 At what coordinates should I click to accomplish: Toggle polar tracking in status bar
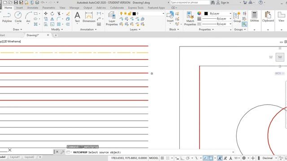pyautogui.click(x=188, y=158)
